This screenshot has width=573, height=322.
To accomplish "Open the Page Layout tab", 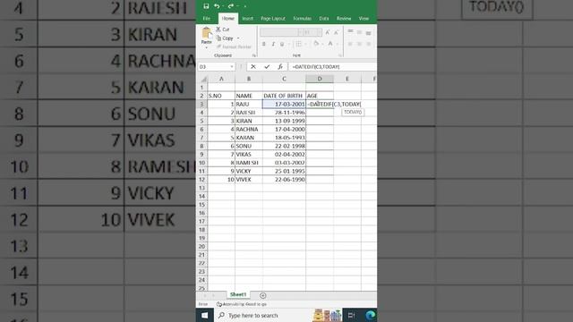I will tap(272, 18).
